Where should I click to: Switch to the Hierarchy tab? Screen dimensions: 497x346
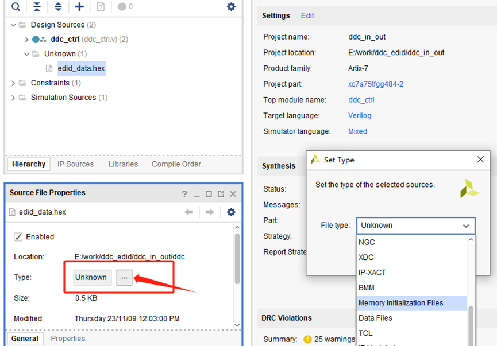29,164
